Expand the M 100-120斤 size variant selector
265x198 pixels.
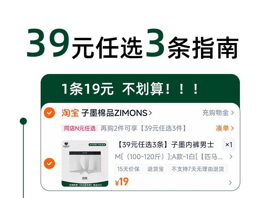169,157
